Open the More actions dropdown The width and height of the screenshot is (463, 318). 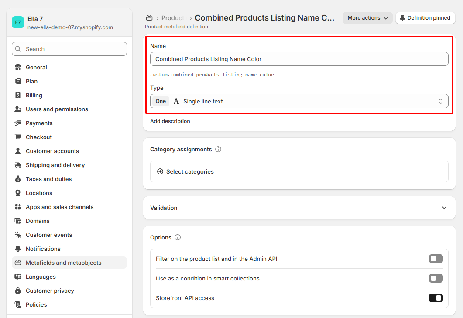point(367,18)
